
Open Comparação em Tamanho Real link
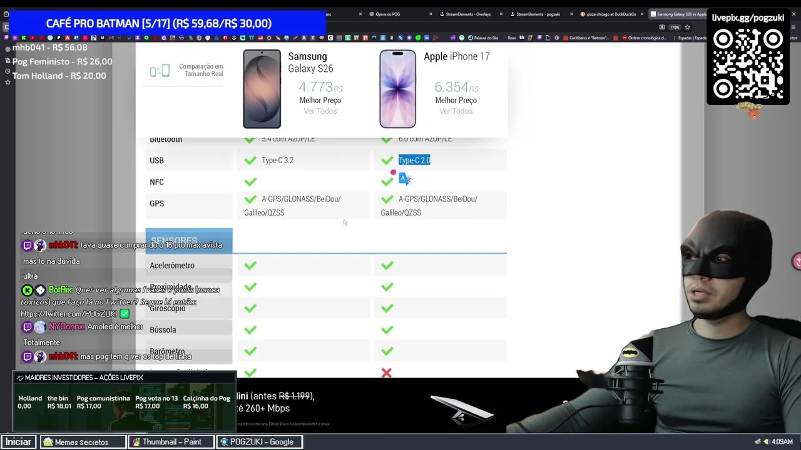coord(201,70)
